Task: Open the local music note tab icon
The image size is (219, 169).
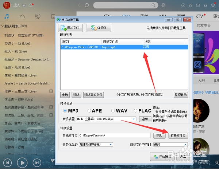Action: [7, 17]
